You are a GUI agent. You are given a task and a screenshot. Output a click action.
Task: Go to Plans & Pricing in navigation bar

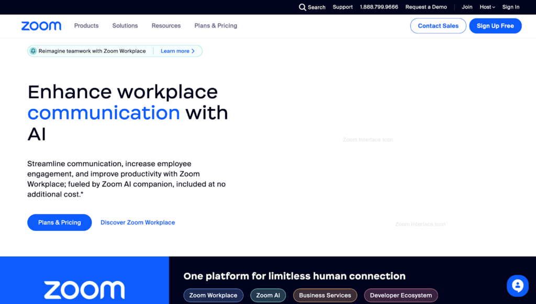click(216, 26)
